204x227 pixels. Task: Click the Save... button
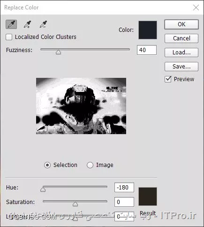tap(181, 67)
